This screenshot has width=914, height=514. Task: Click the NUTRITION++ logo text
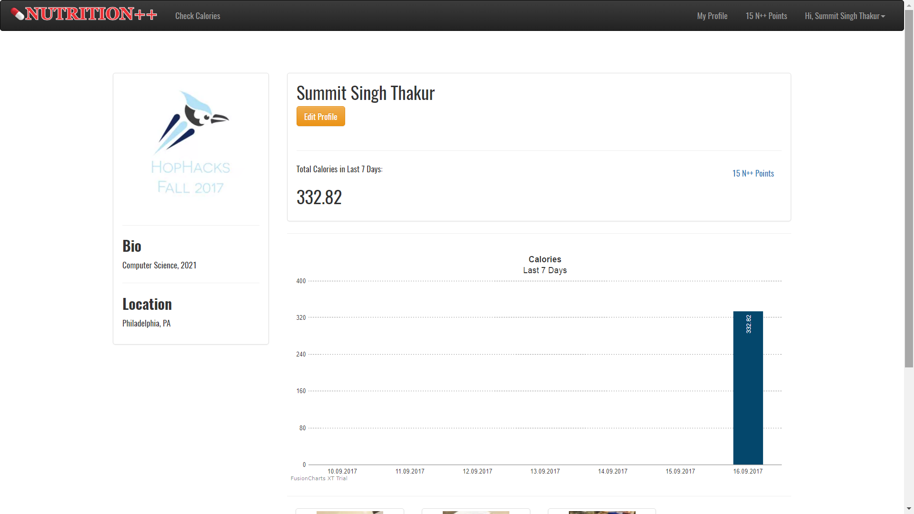(91, 14)
